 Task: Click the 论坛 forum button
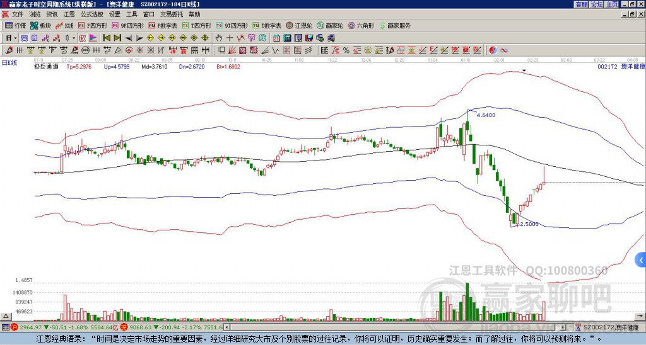click(x=596, y=4)
